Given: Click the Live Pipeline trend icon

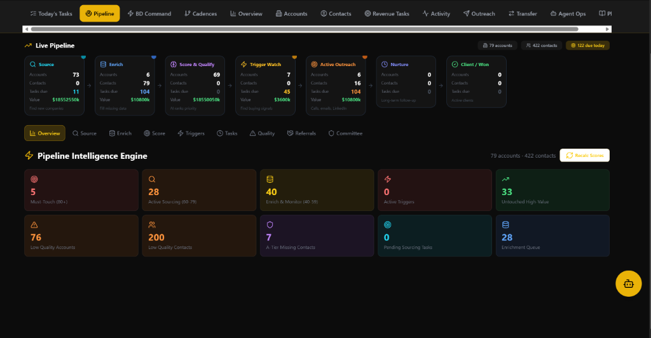Looking at the screenshot, I should [28, 46].
